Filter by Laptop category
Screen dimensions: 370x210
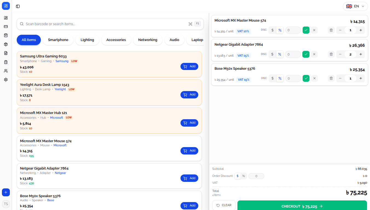pos(195,40)
